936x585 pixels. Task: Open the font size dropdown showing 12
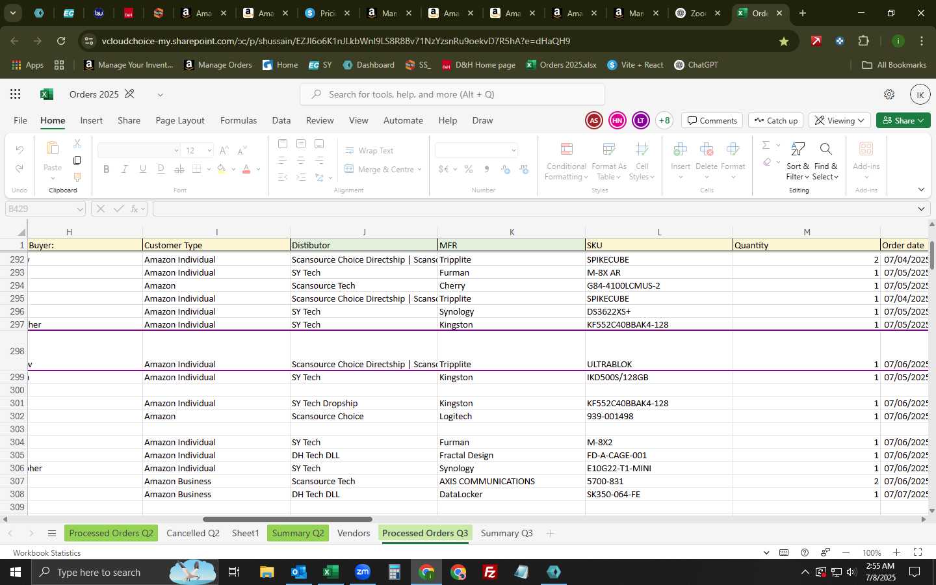click(x=209, y=151)
